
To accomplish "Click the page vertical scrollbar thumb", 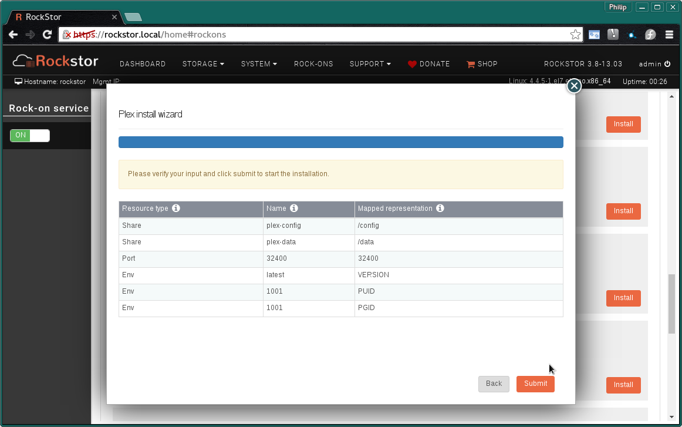I will pyautogui.click(x=671, y=304).
